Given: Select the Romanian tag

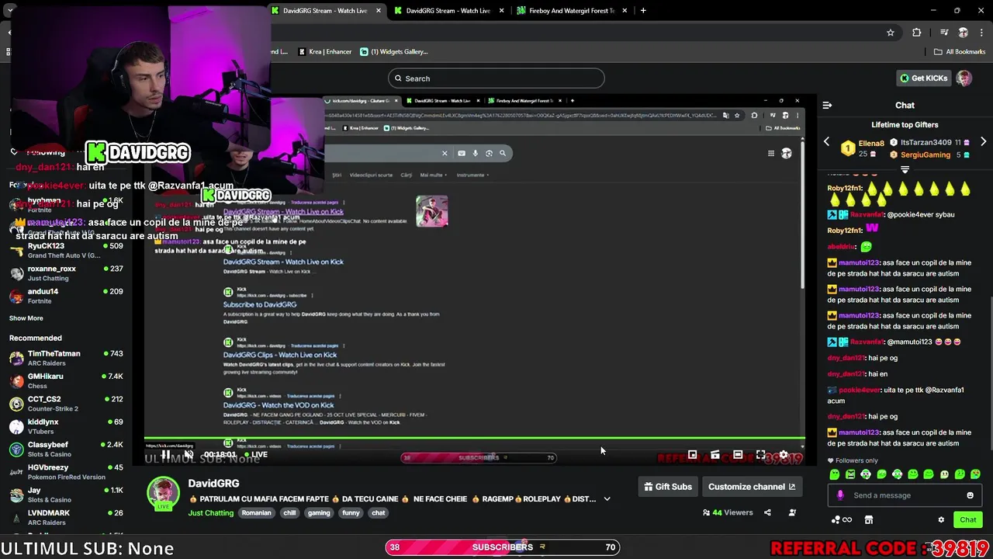Looking at the screenshot, I should tap(257, 513).
